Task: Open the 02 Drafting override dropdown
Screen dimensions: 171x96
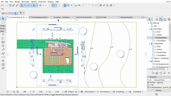Action: (x=143, y=92)
